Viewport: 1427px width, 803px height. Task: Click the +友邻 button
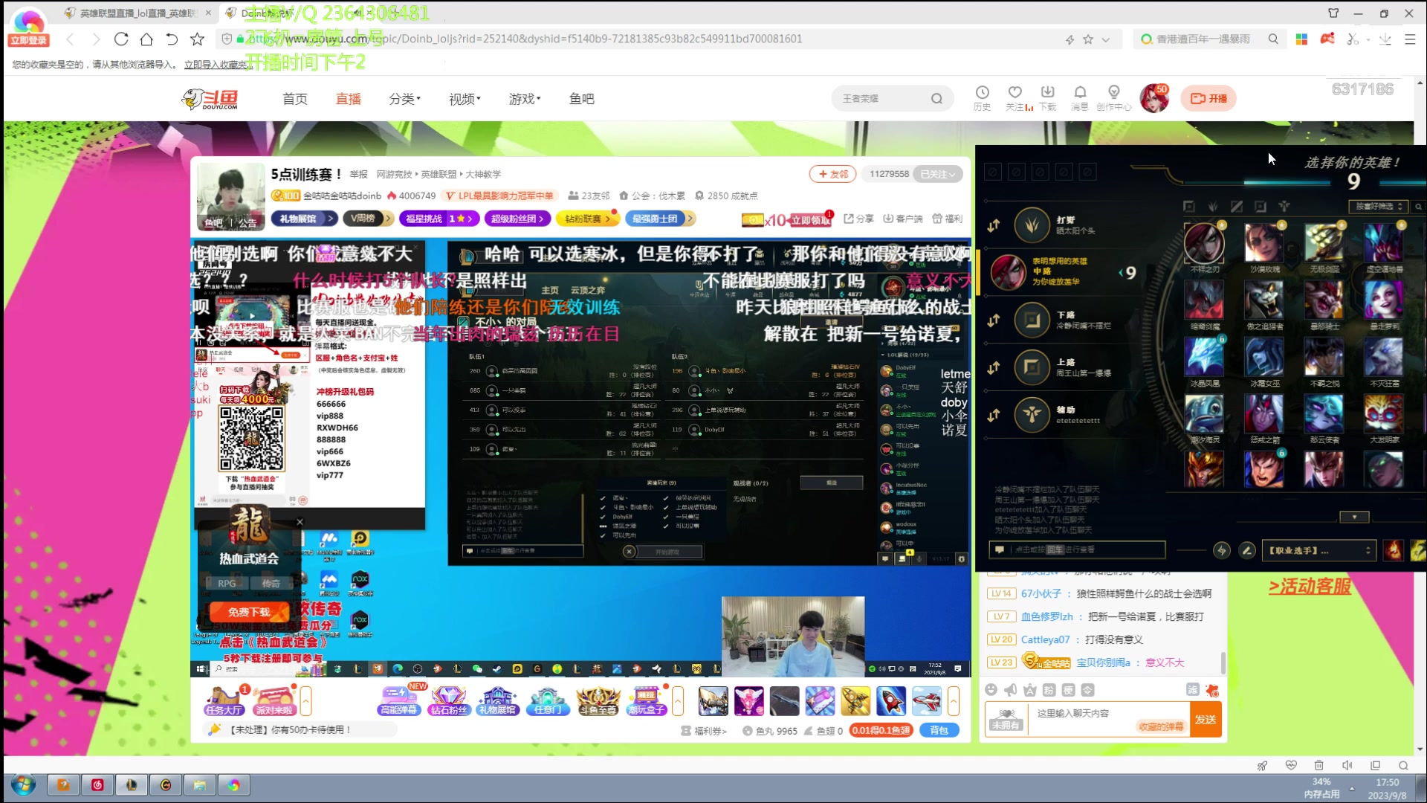(x=832, y=174)
